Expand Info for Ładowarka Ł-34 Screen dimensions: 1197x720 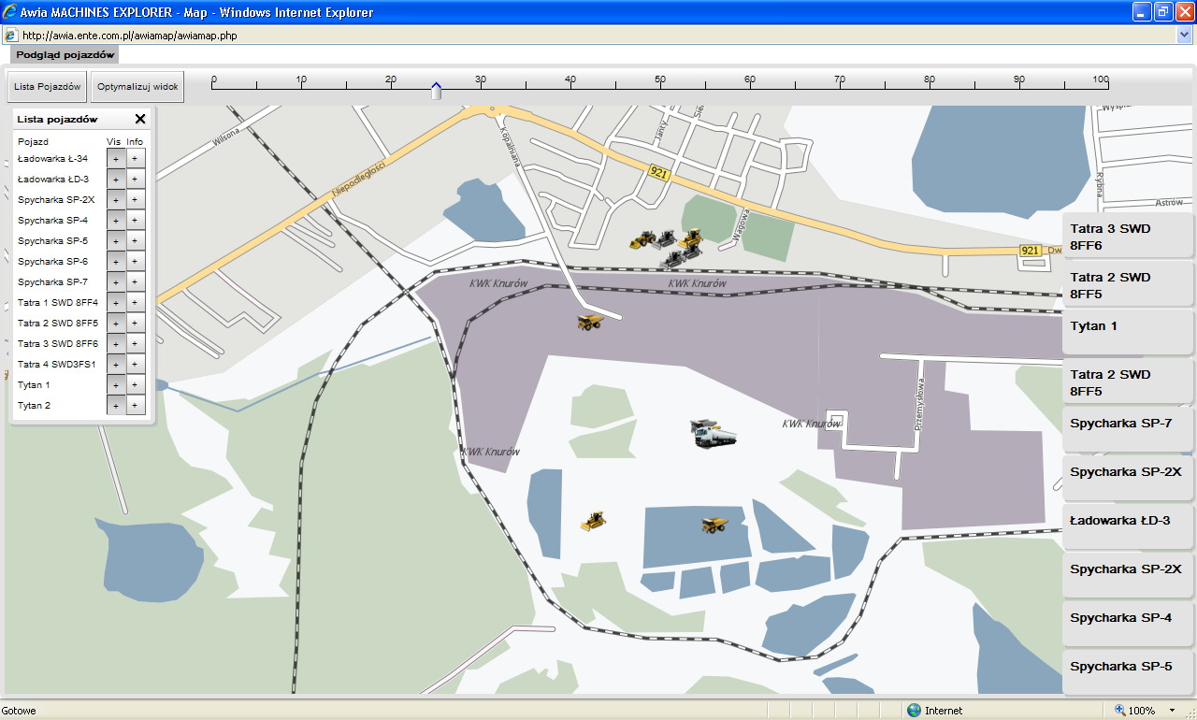[136, 158]
